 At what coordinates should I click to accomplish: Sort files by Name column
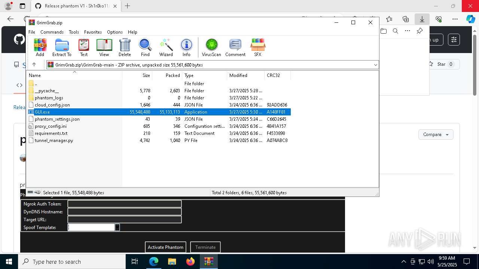tap(74, 75)
